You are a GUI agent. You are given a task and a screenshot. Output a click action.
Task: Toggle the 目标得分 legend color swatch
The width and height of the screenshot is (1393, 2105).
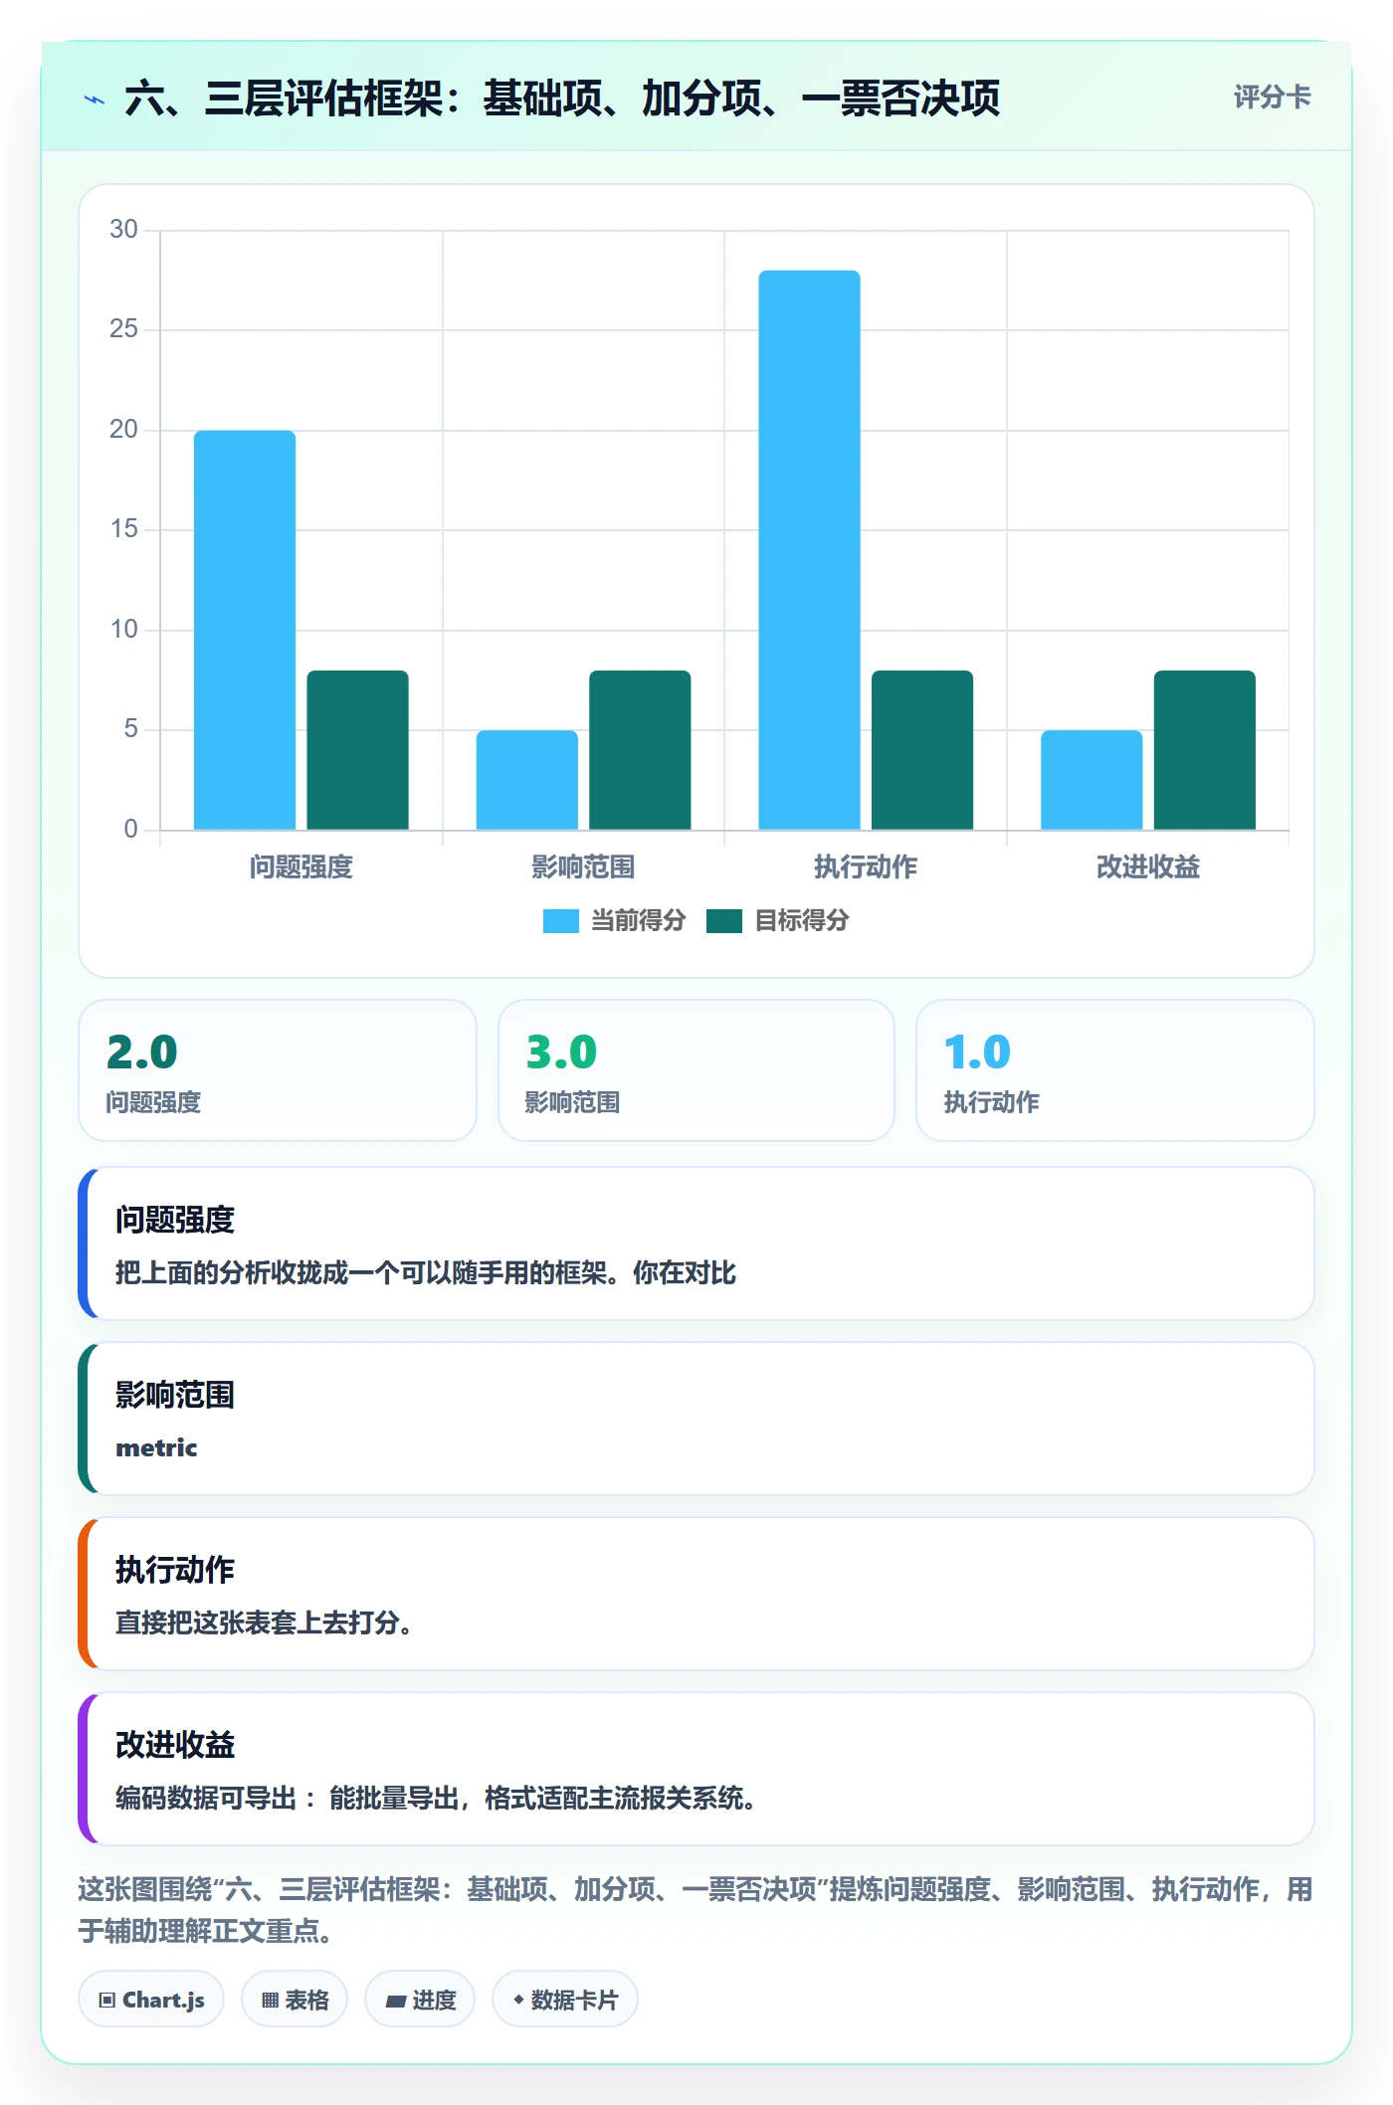click(723, 921)
